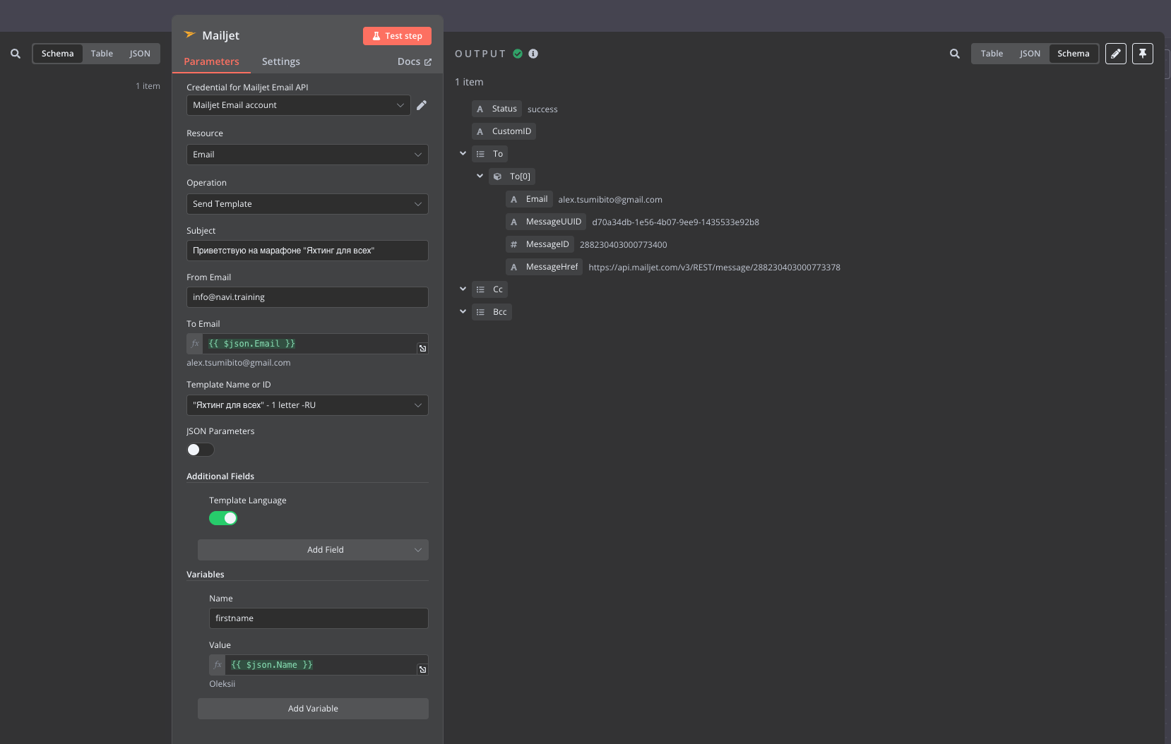Click the Status value success
The height and width of the screenshot is (744, 1171).
point(542,109)
